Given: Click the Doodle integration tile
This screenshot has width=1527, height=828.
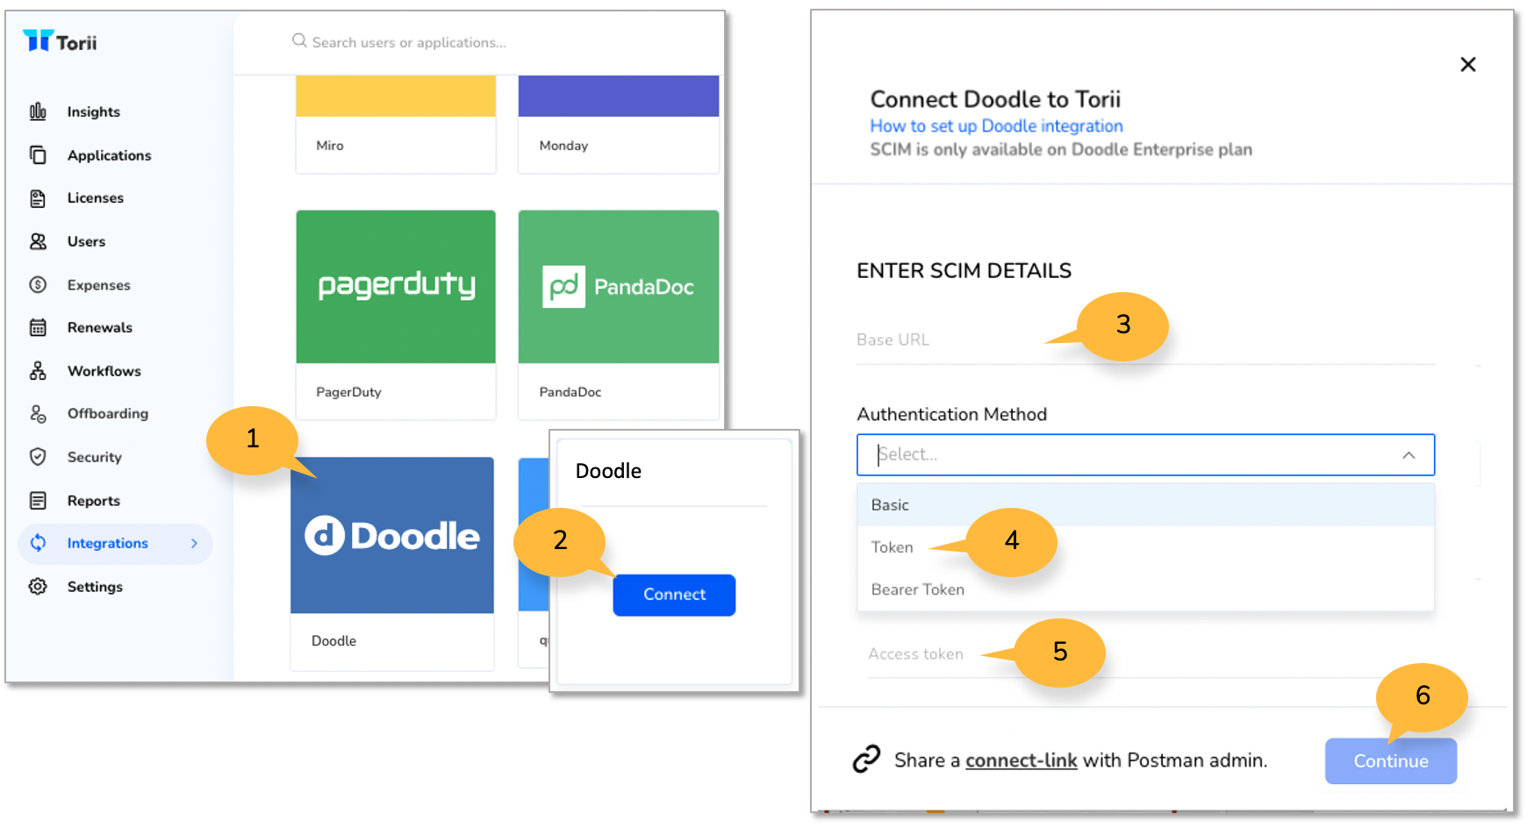Looking at the screenshot, I should pyautogui.click(x=392, y=563).
